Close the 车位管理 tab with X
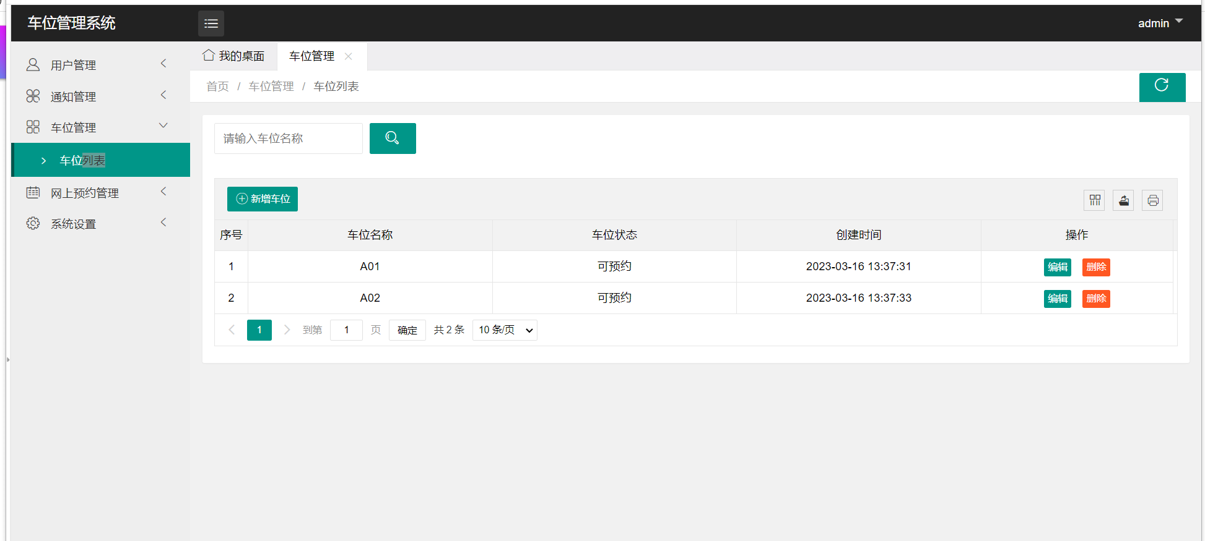 [349, 56]
